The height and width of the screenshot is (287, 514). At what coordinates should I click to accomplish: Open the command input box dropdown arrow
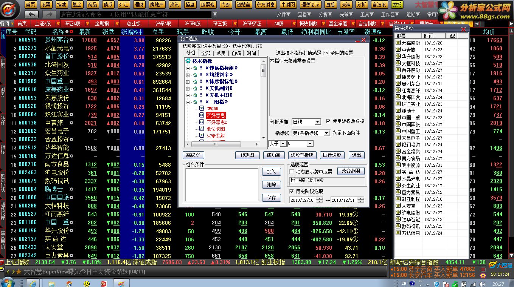point(215,15)
